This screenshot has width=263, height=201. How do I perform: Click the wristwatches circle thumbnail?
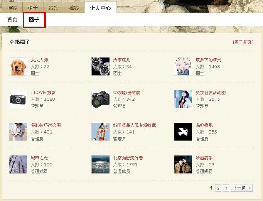101,66
